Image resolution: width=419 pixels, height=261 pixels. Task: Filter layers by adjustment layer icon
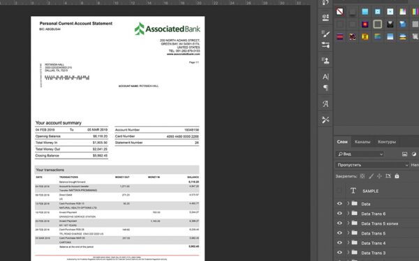pyautogui.click(x=414, y=154)
